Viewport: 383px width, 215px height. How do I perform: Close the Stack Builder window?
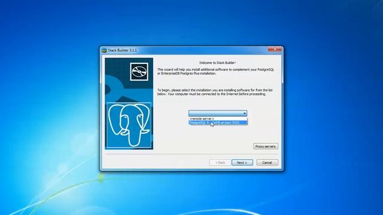point(275,49)
